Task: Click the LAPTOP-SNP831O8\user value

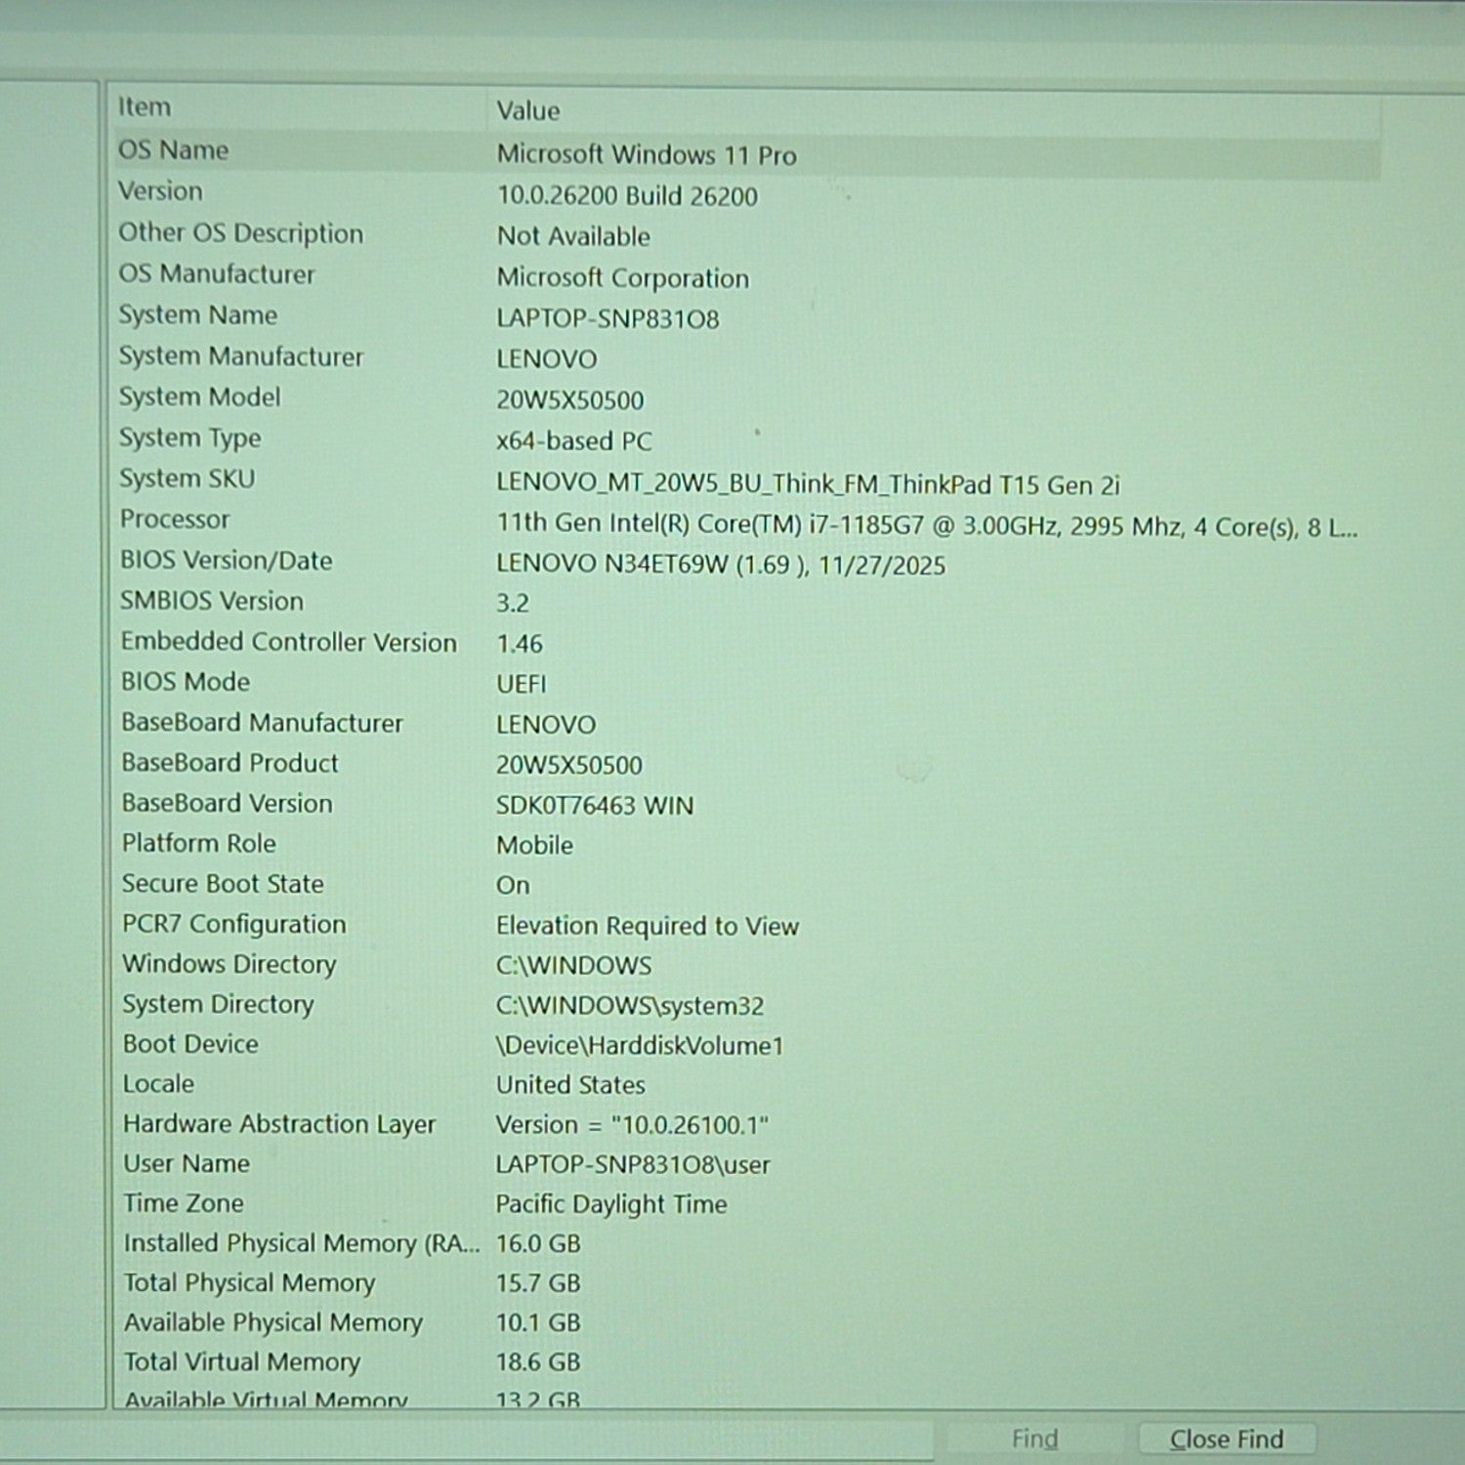Action: pos(633,1164)
